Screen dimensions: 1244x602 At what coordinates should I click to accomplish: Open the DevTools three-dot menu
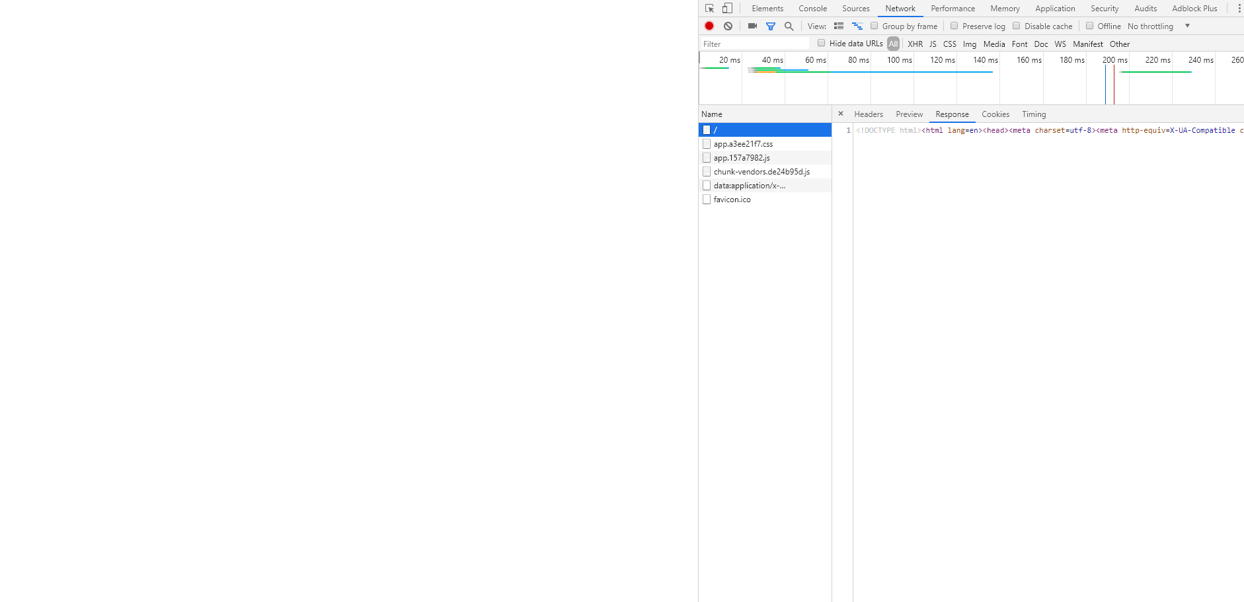[1239, 9]
